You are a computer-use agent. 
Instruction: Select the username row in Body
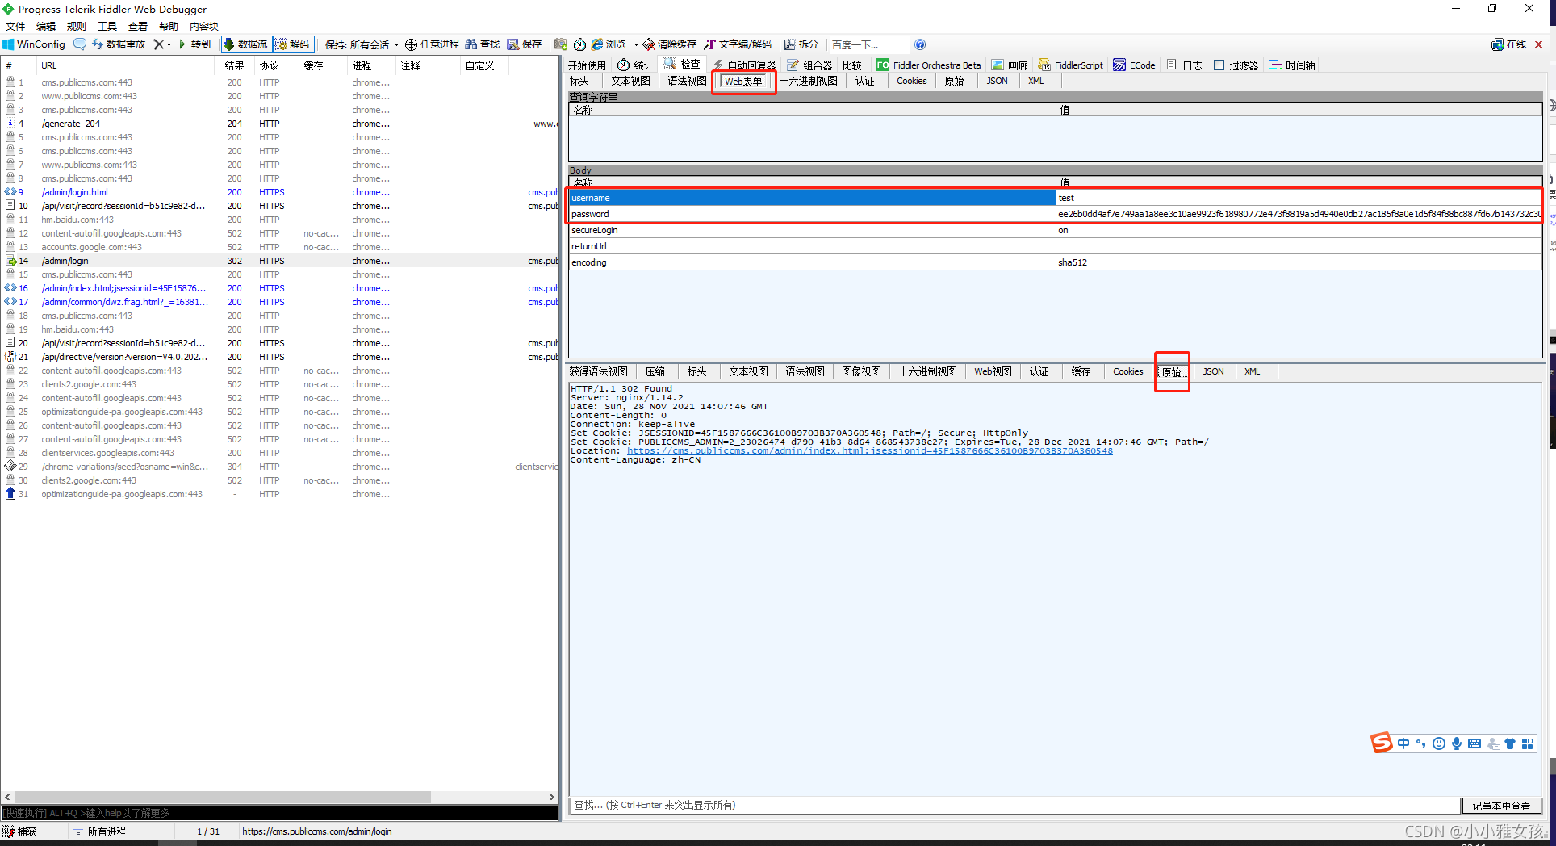pos(1055,198)
